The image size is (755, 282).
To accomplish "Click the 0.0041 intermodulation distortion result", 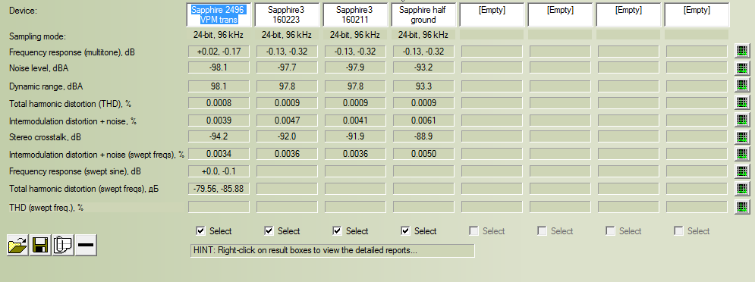I will pyautogui.click(x=355, y=121).
